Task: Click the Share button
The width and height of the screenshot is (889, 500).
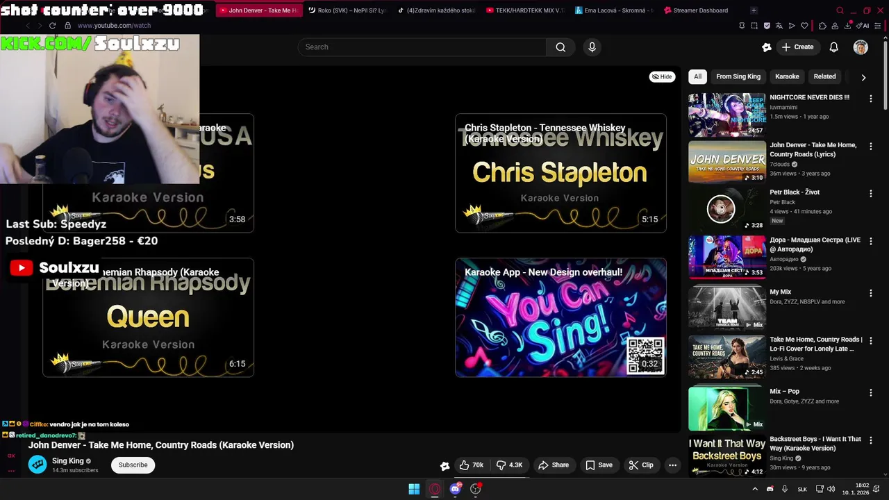Action: point(554,465)
